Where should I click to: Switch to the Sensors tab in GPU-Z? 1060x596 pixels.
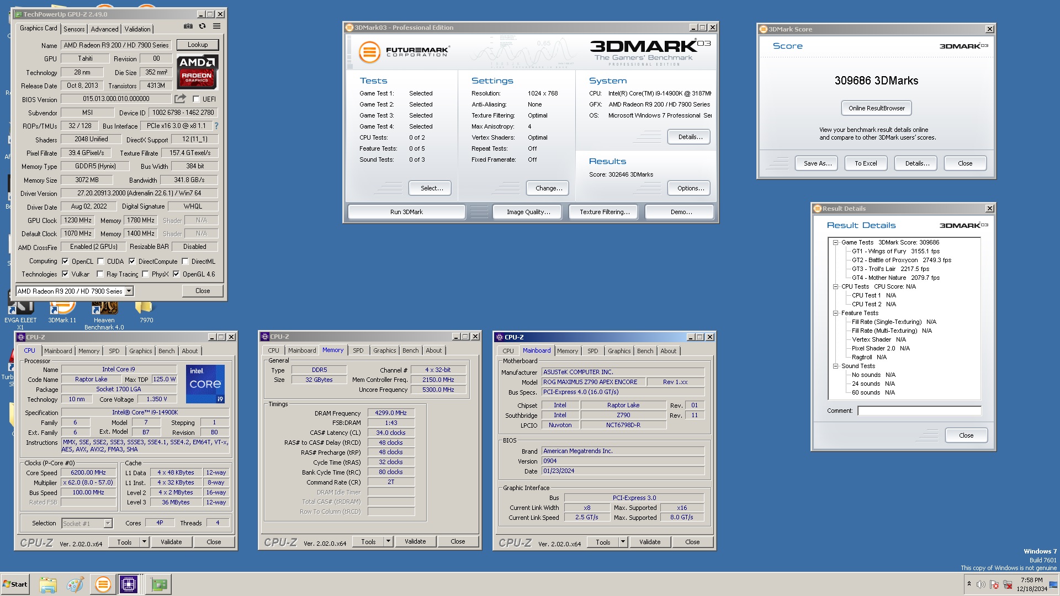tap(74, 29)
